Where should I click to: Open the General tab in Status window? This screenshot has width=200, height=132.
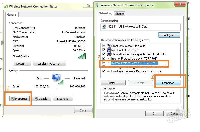[12, 15]
